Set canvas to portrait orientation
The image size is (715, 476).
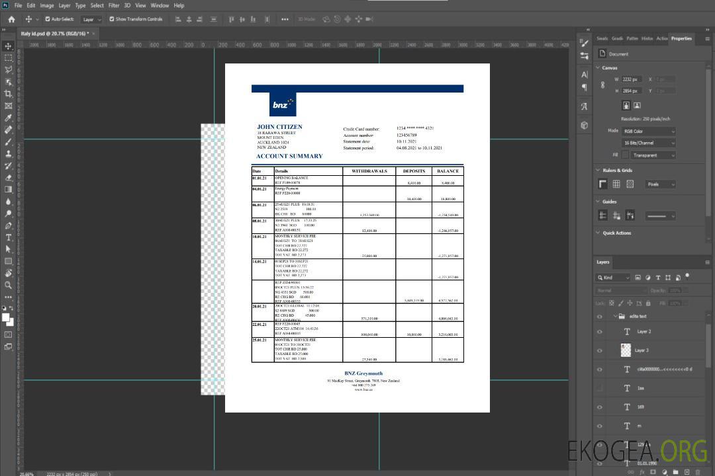coord(626,106)
